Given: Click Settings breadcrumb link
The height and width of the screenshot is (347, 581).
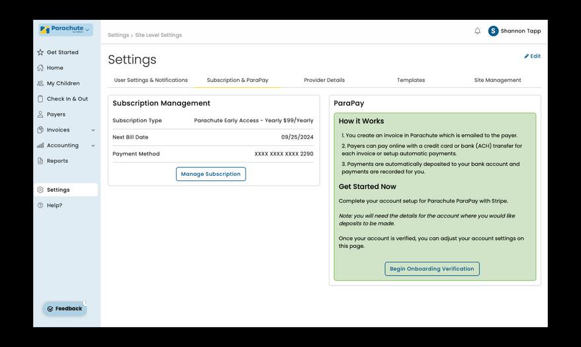Looking at the screenshot, I should (x=118, y=35).
